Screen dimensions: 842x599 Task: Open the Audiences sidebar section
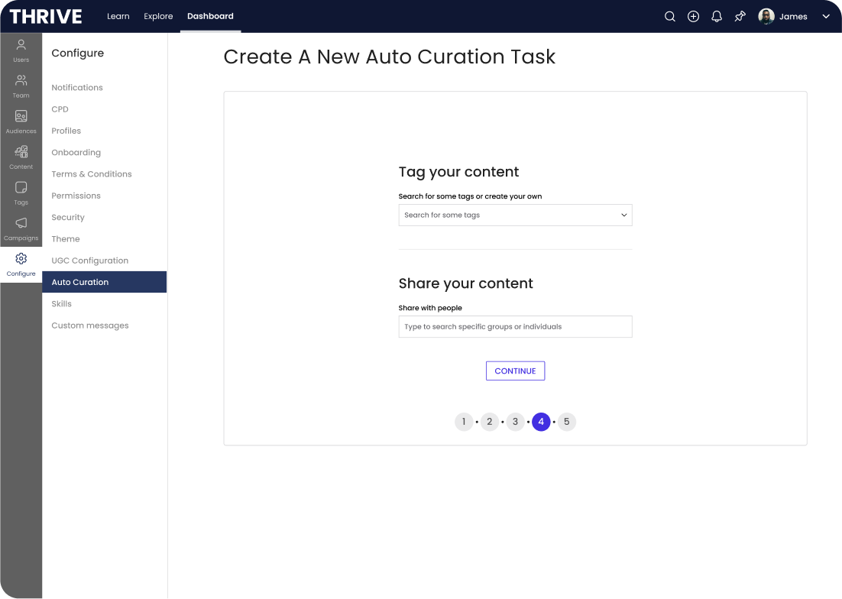pos(21,121)
